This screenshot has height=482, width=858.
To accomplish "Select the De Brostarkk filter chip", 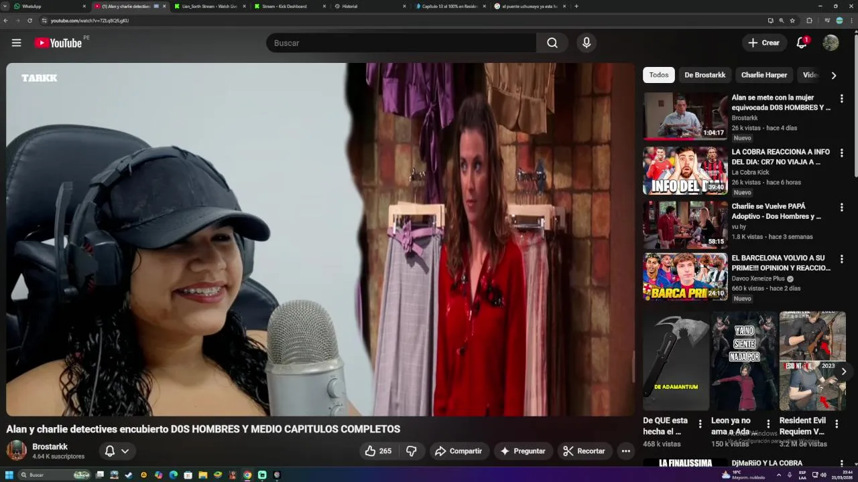I will tap(704, 75).
